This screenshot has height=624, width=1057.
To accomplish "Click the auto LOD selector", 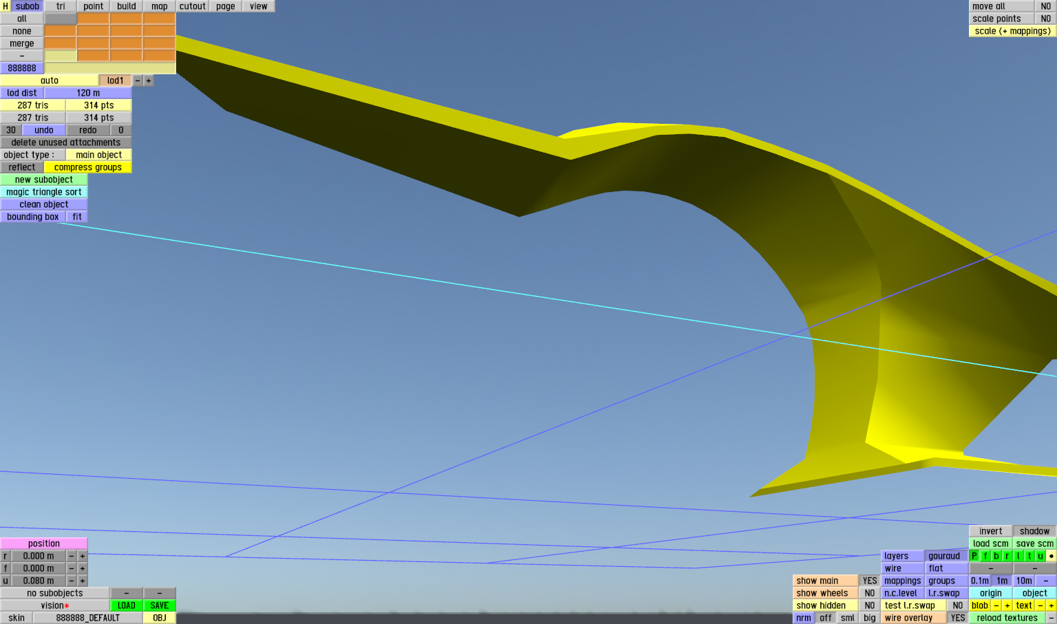I will [x=50, y=80].
